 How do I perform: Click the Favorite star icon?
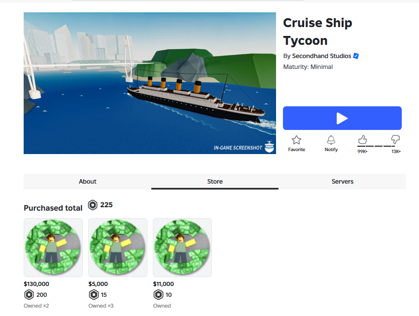coord(296,140)
